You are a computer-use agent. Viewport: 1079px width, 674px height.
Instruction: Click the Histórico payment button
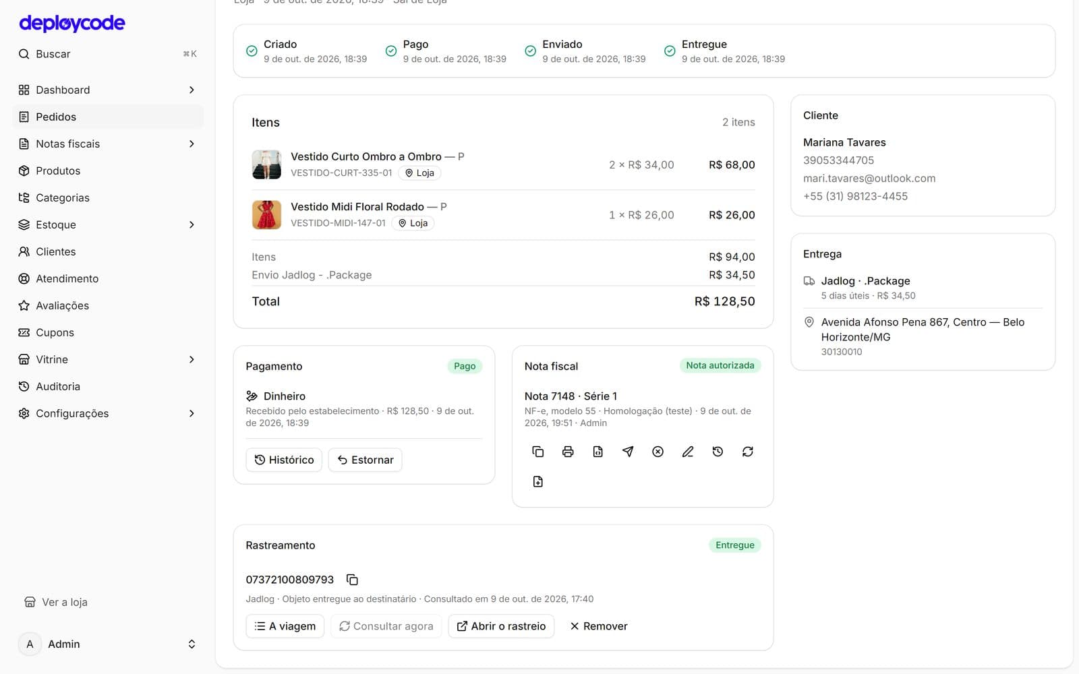coord(284,460)
